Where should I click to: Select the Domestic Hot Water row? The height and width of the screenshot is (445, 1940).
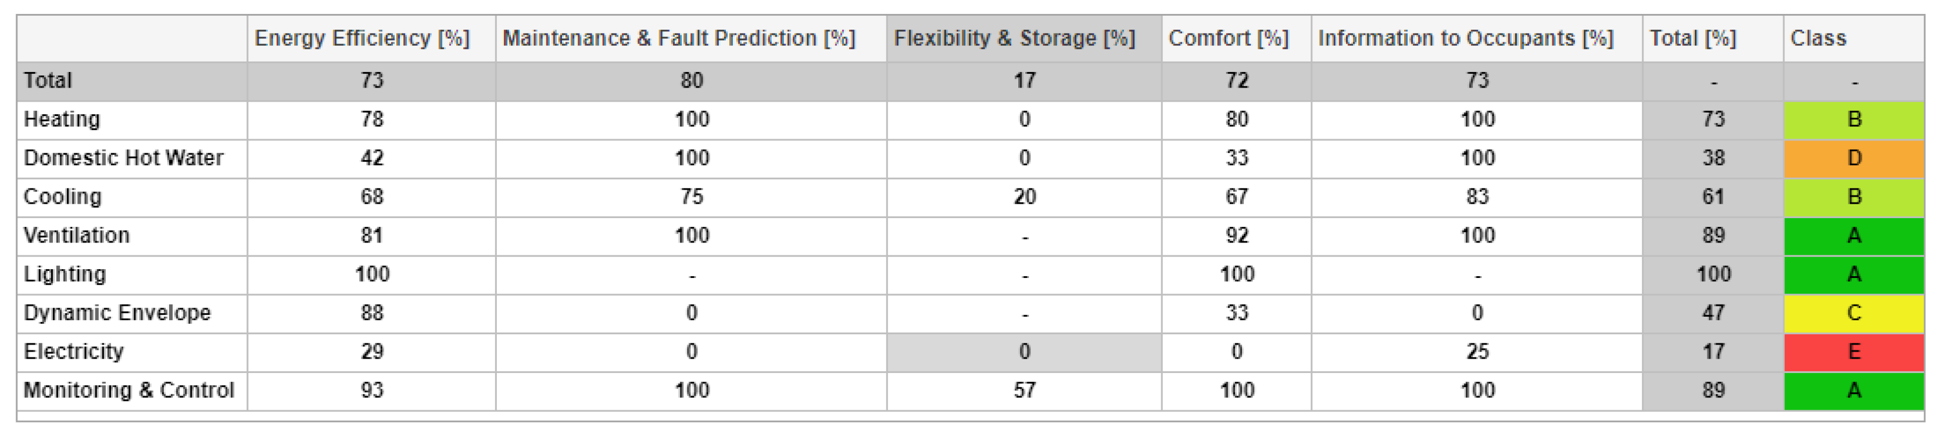[x=124, y=158]
